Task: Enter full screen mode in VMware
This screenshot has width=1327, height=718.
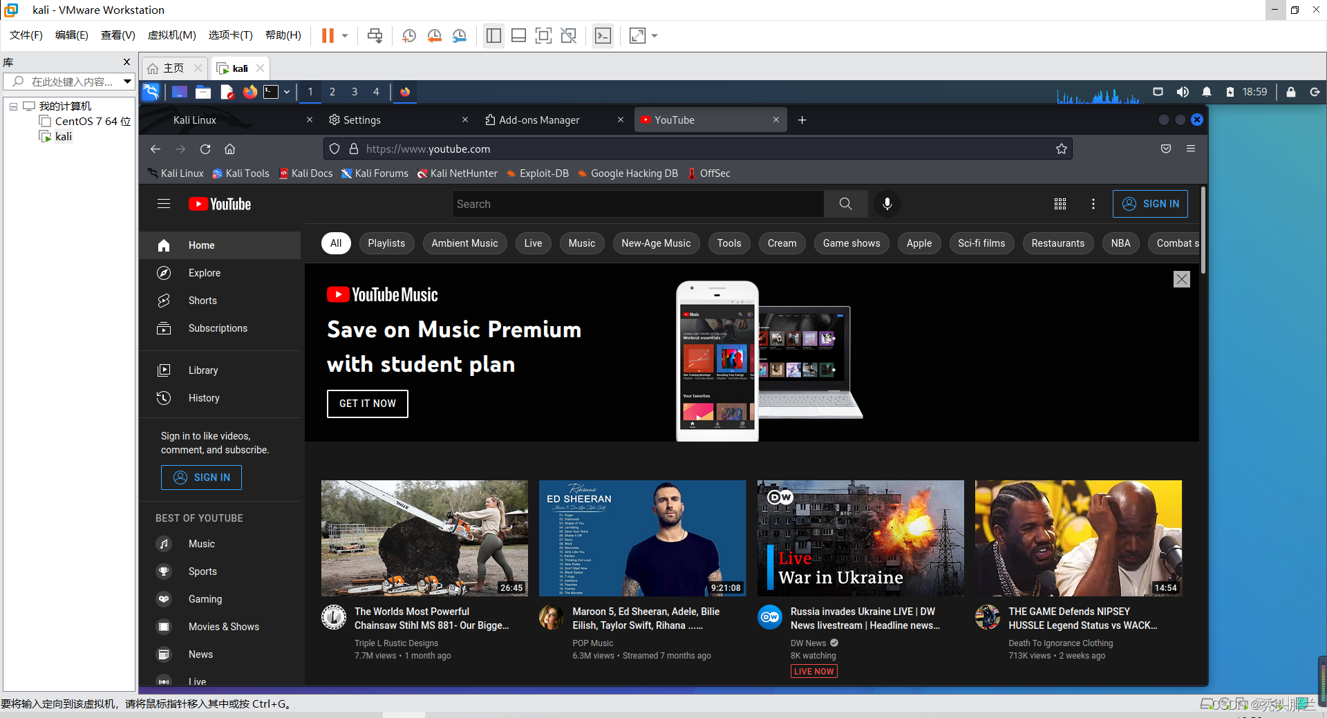Action: click(x=544, y=36)
